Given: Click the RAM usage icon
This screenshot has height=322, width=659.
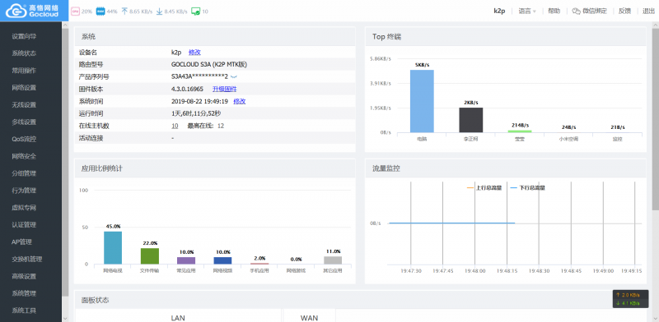Looking at the screenshot, I should coord(100,11).
